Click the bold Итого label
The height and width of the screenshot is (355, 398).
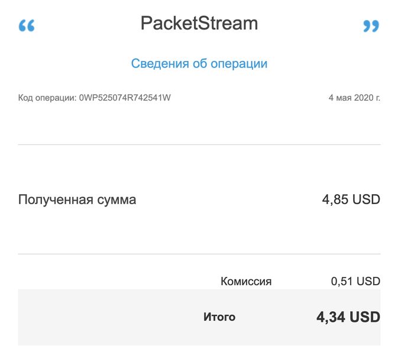pyautogui.click(x=219, y=317)
